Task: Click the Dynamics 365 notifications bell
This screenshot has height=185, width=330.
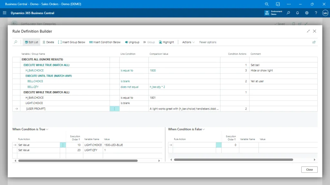Action: pyautogui.click(x=297, y=13)
